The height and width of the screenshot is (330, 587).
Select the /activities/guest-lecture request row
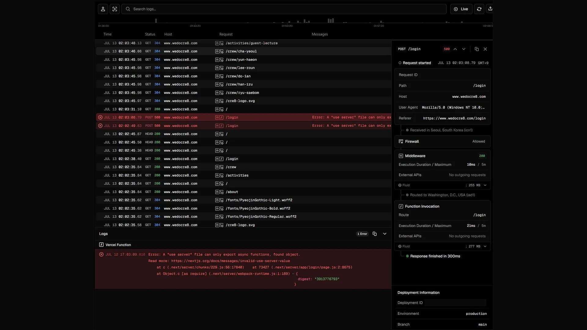(243, 43)
